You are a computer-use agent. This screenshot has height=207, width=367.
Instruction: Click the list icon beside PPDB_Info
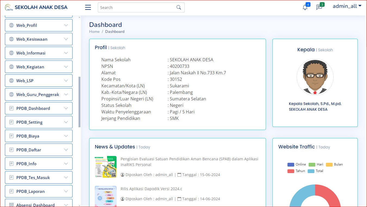pyautogui.click(x=11, y=164)
